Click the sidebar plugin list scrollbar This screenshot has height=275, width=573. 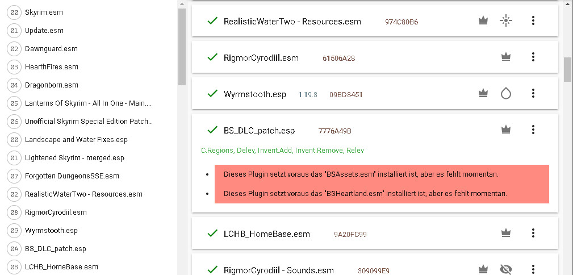pyautogui.click(x=182, y=45)
